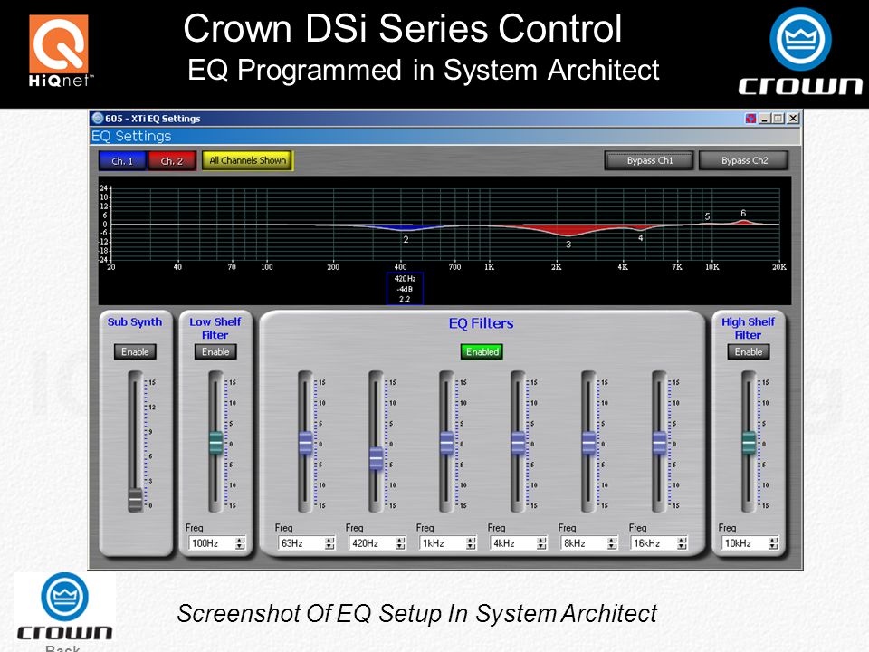This screenshot has height=652, width=869.
Task: Click the High Shelf Filter gain fader
Action: click(749, 443)
